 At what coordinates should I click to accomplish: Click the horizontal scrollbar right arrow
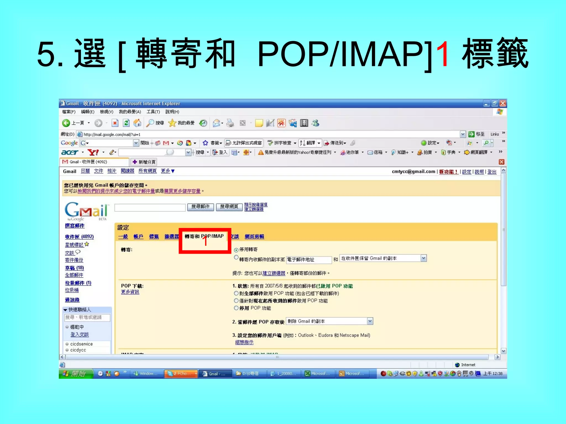pyautogui.click(x=497, y=357)
